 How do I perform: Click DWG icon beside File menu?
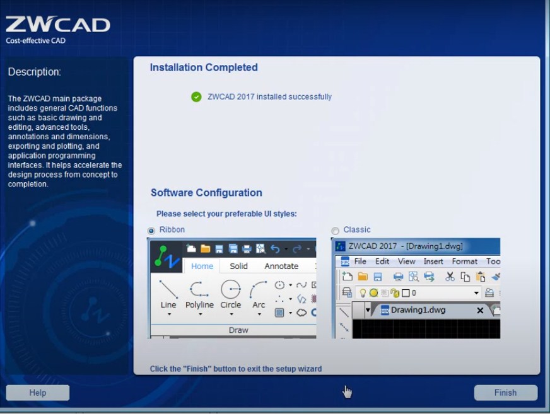[345, 262]
